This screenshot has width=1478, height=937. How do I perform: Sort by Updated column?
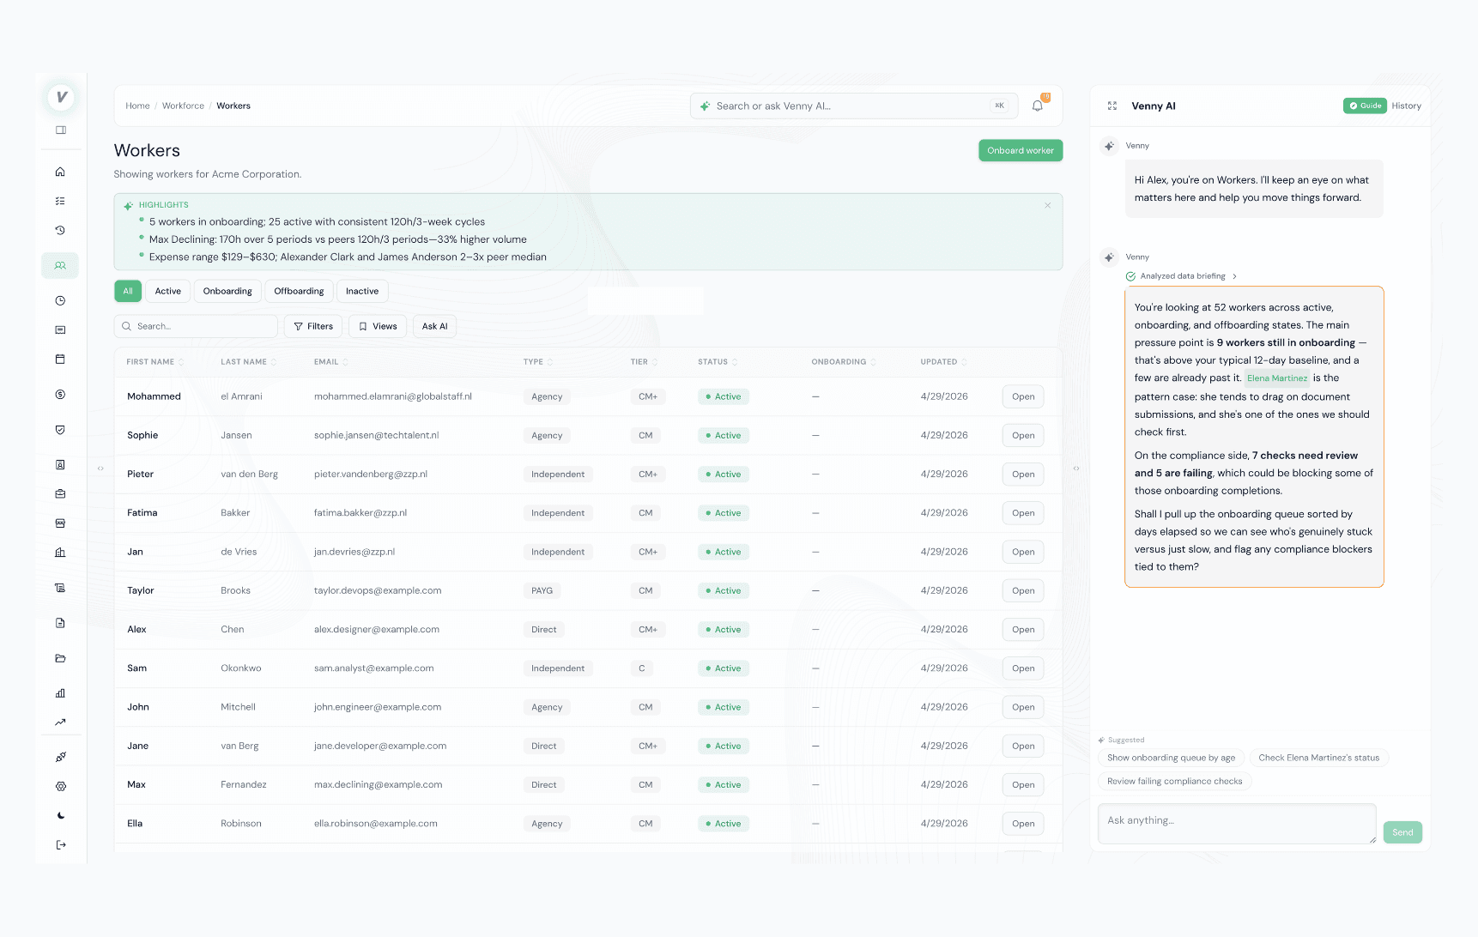point(943,362)
